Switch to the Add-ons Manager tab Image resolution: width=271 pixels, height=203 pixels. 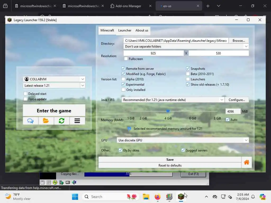(131, 6)
